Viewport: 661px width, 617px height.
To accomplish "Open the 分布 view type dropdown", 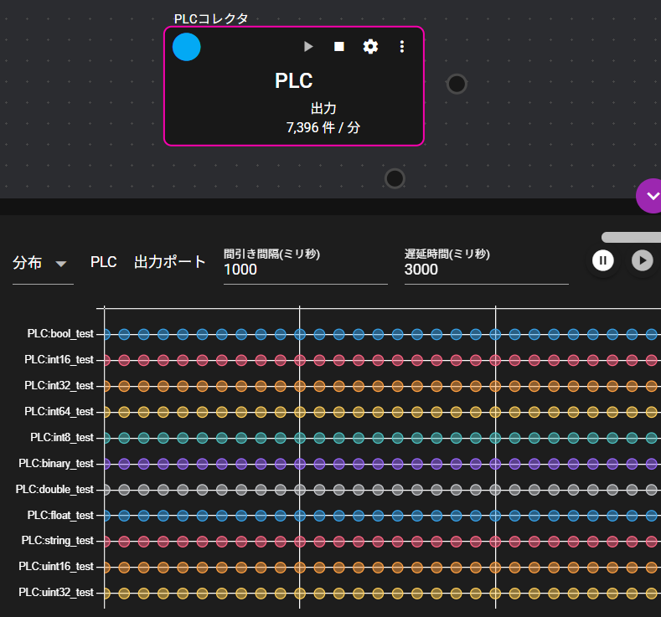I will coord(42,263).
